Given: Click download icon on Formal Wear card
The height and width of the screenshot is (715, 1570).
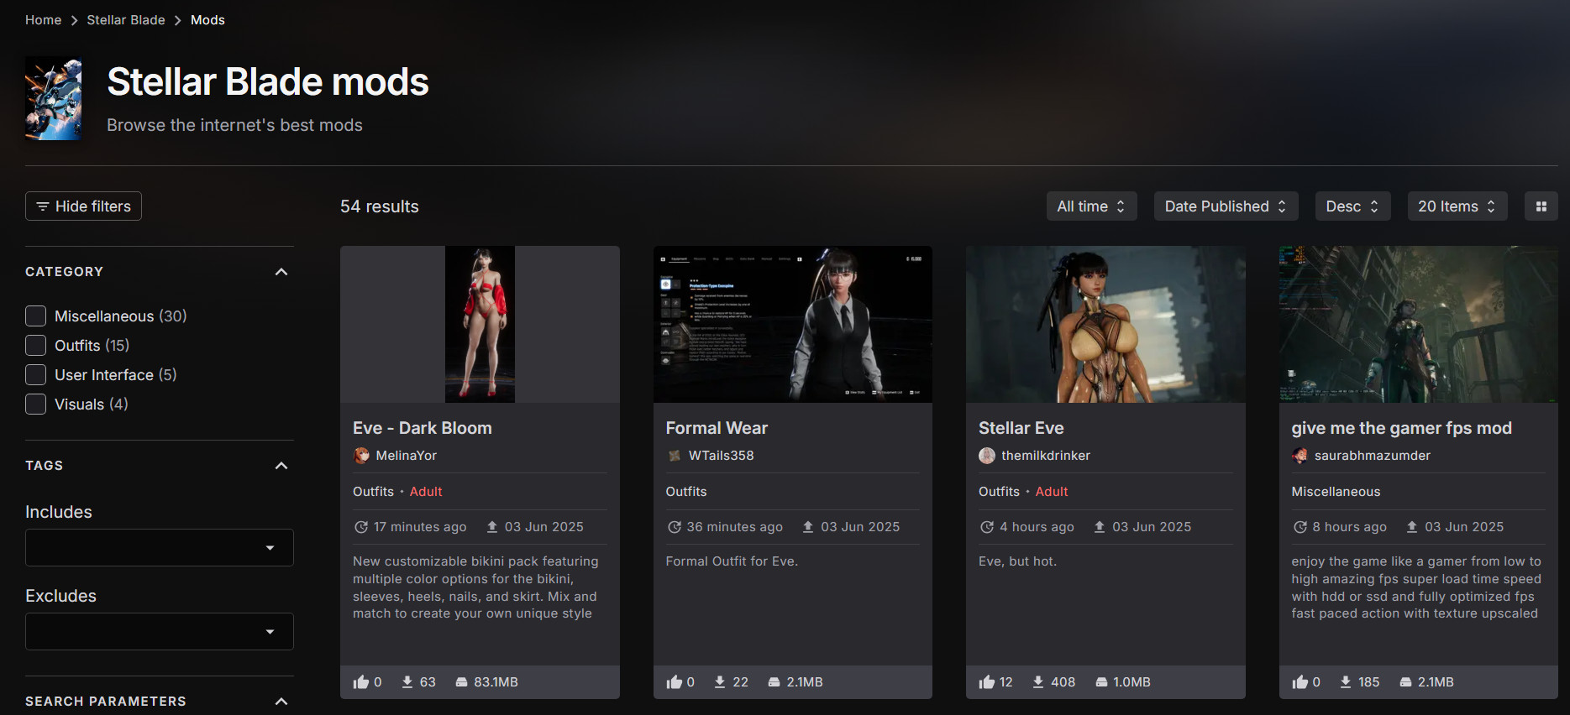Looking at the screenshot, I should tap(720, 682).
